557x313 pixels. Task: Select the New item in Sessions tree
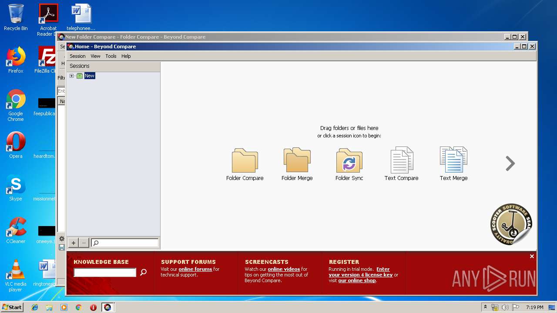(89, 76)
